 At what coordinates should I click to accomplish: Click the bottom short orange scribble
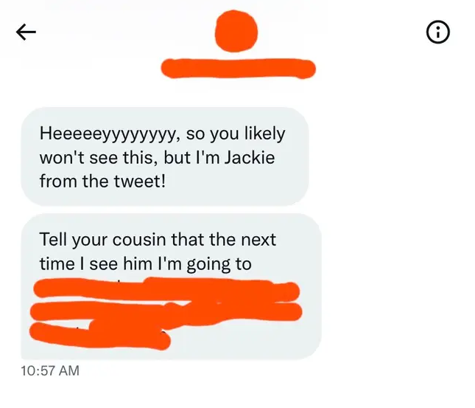[100, 335]
